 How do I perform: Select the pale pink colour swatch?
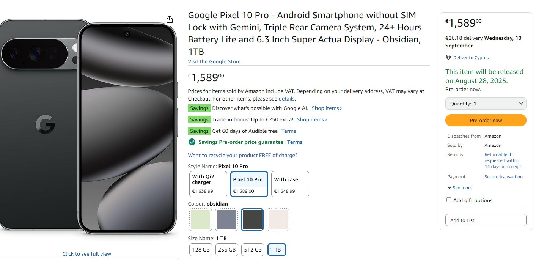click(x=278, y=219)
